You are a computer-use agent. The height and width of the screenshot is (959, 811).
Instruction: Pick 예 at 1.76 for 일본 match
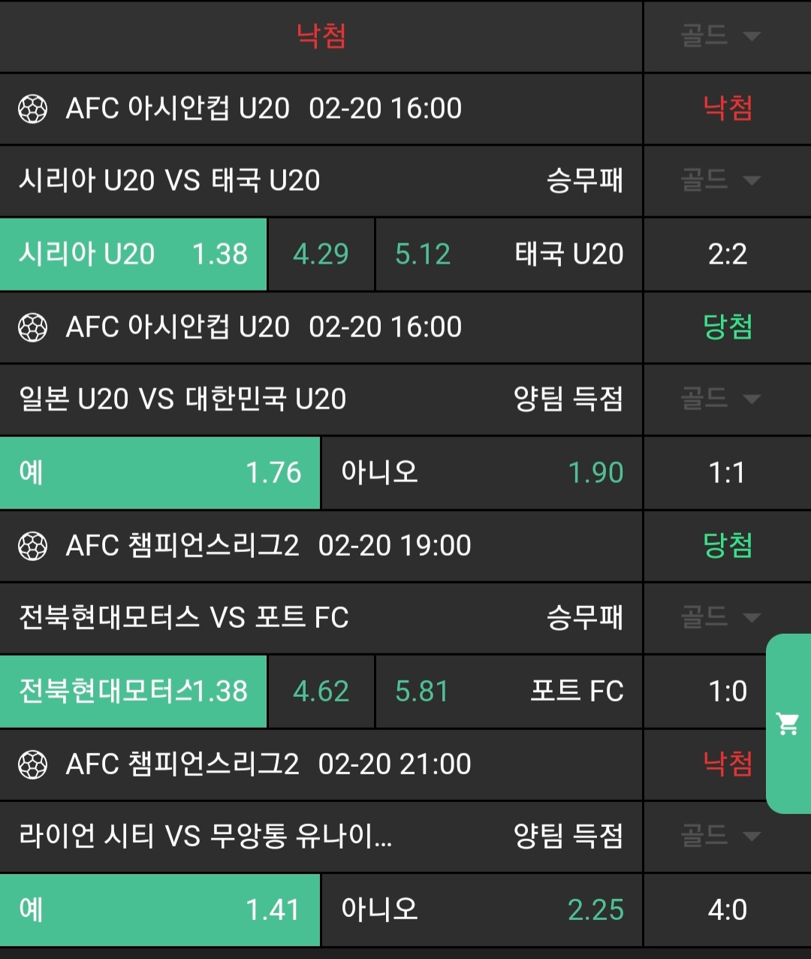click(x=160, y=472)
